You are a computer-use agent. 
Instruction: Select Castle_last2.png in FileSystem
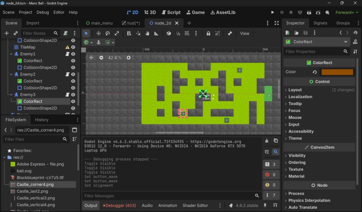tap(32, 191)
